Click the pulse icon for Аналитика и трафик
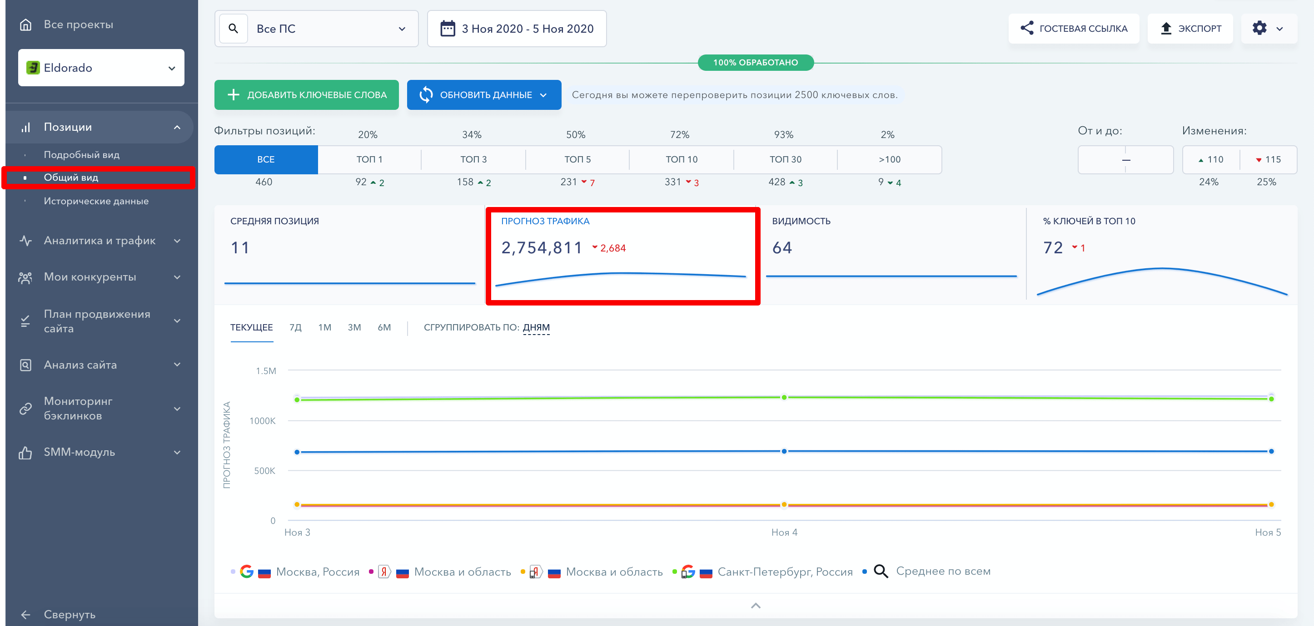Viewport: 1314px width, 626px height. point(25,241)
